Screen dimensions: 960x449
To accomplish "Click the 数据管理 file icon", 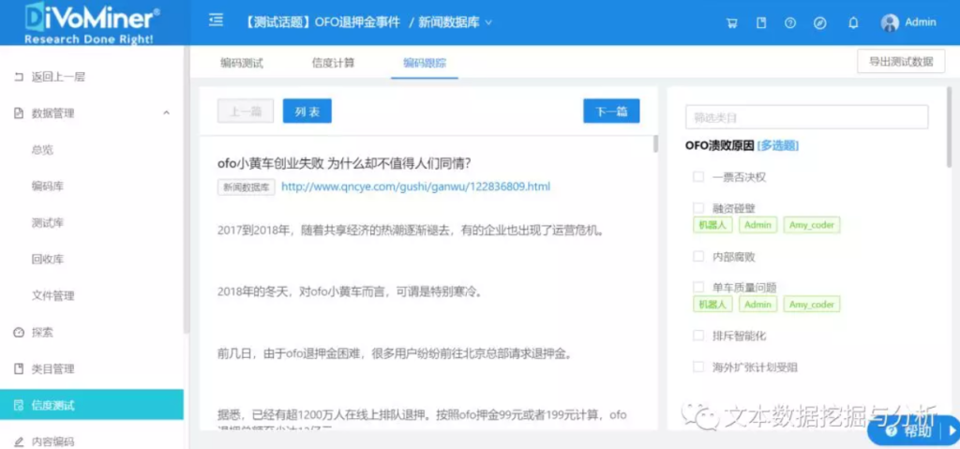I will click(19, 113).
